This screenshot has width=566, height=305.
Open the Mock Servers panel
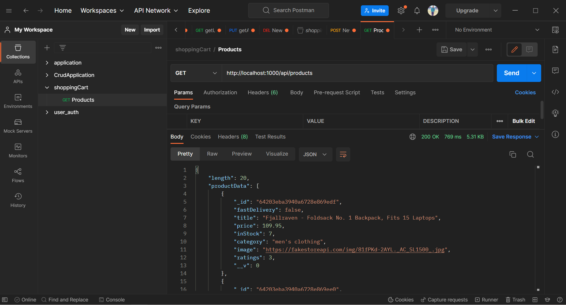[18, 126]
